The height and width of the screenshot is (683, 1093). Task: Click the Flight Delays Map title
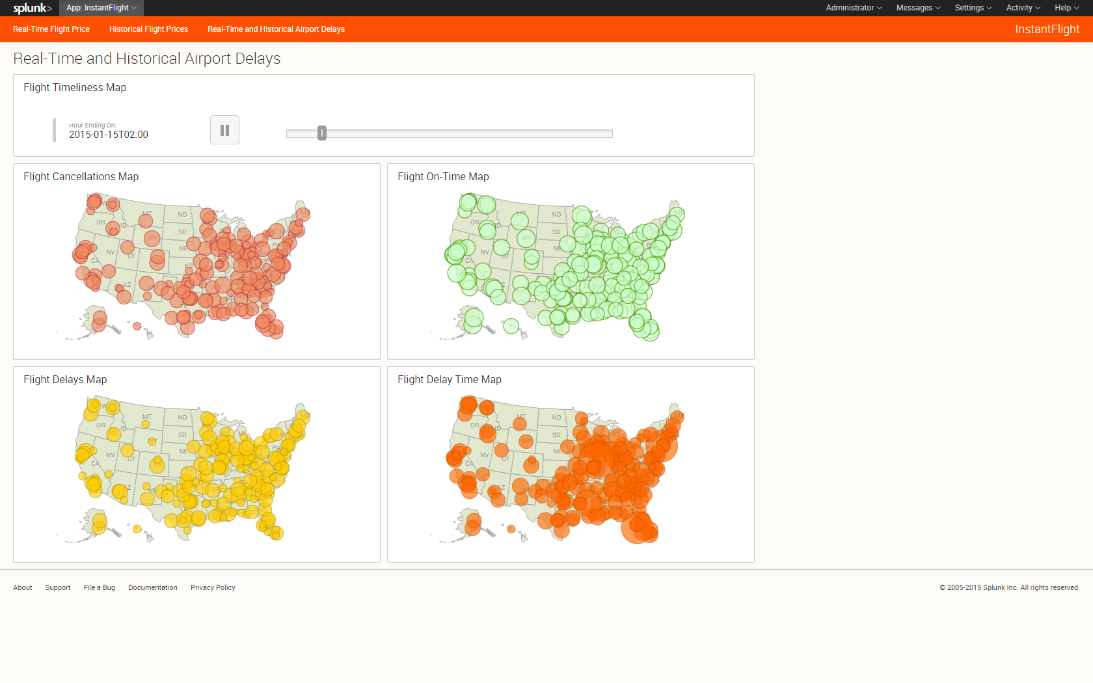click(x=65, y=379)
